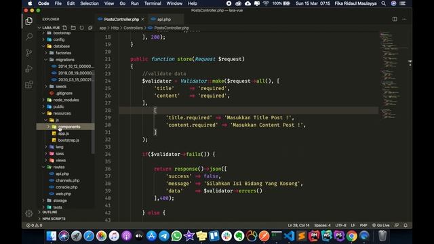Image resolution: width=434 pixels, height=244 pixels.
Task: Open bootstrap.js file in Explorer
Action: (x=68, y=140)
